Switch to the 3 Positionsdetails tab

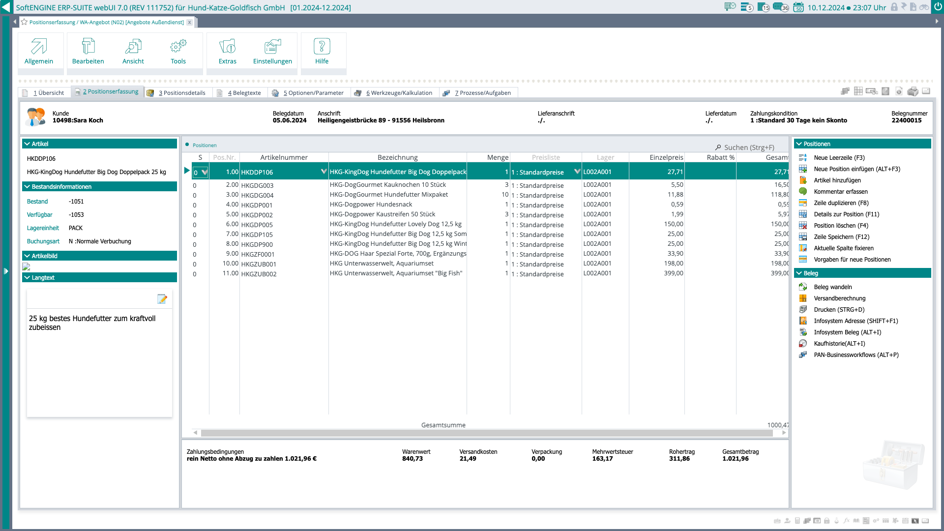click(x=181, y=93)
